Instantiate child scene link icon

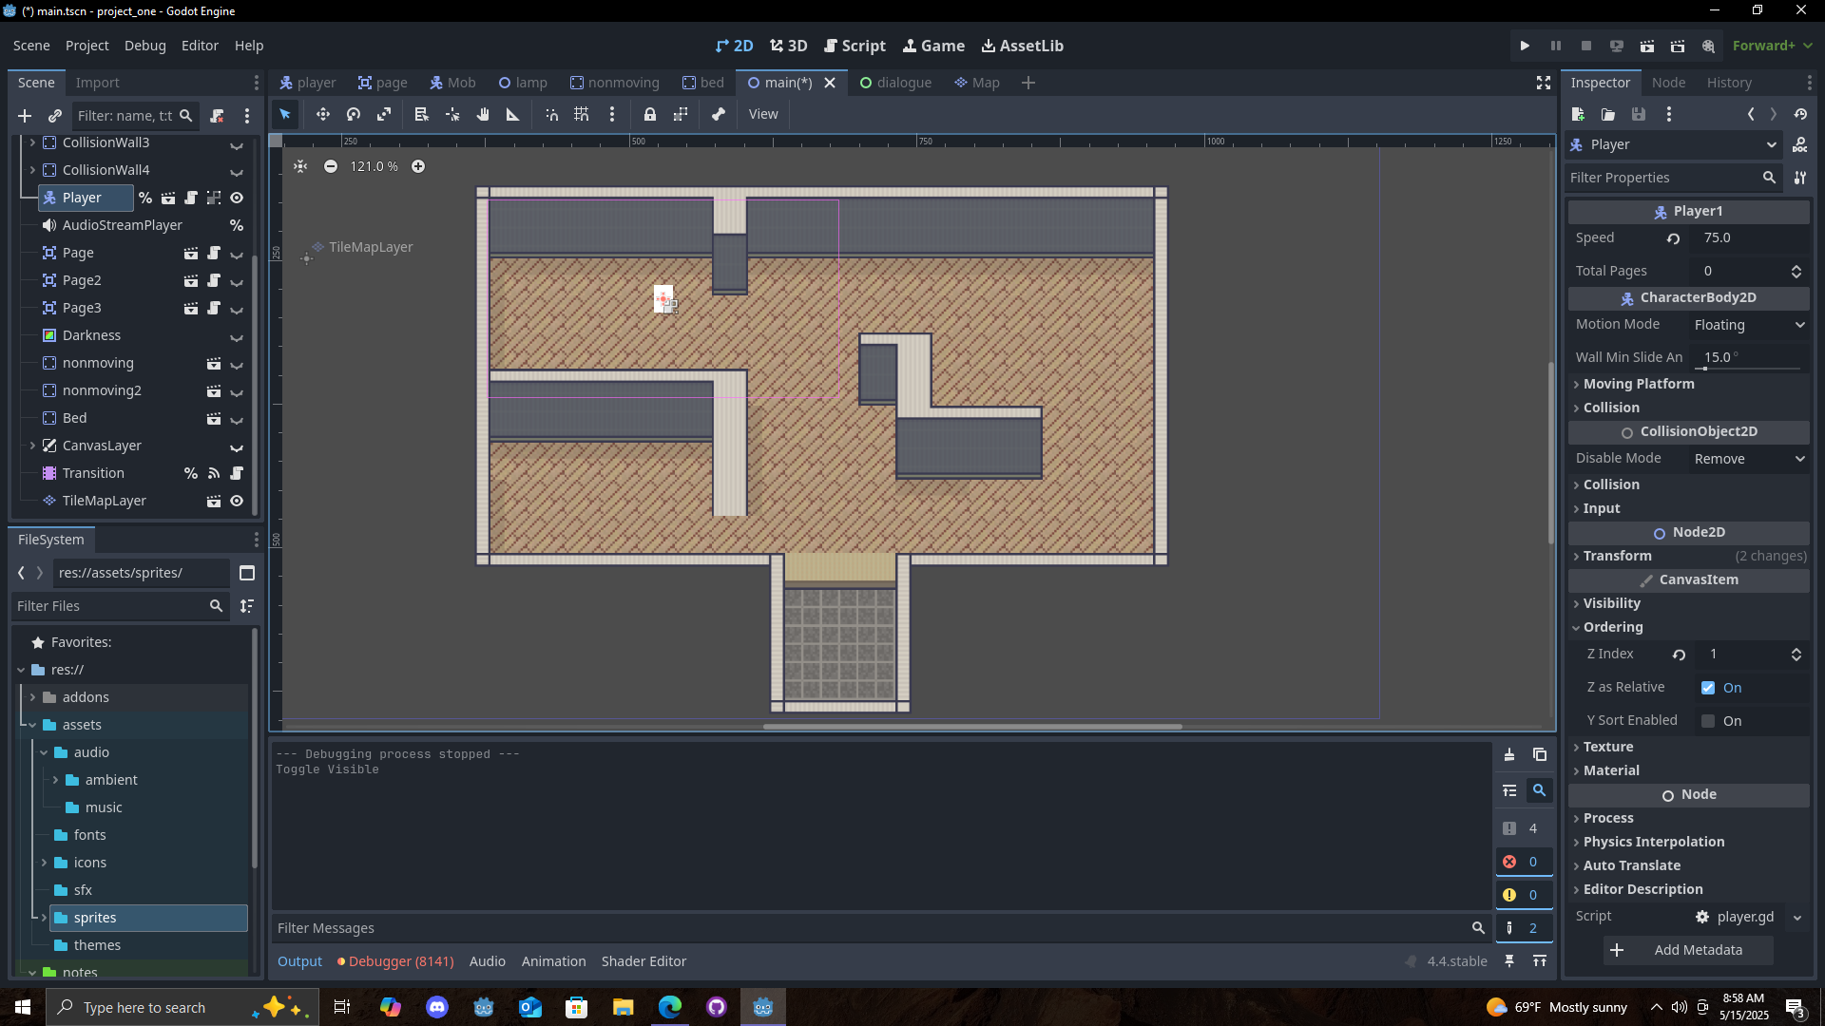pyautogui.click(x=55, y=116)
